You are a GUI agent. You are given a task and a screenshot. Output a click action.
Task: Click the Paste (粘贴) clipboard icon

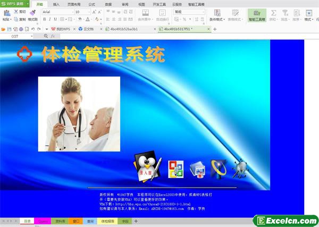click(x=7, y=13)
